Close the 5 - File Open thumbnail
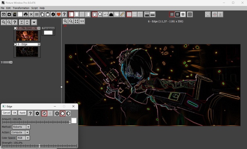This screenshot has width=247, height=149. coord(39,28)
